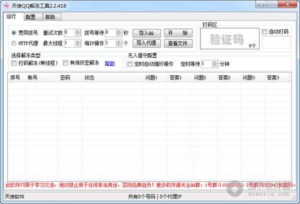Image resolution: width=300 pixels, height=204 pixels.
Task: Increase 每IP操作 with up arrow
Action: coord(119,41)
